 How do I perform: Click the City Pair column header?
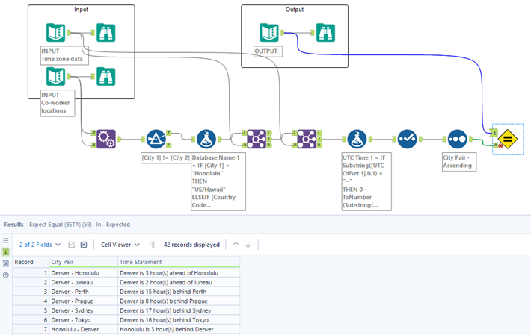83,262
